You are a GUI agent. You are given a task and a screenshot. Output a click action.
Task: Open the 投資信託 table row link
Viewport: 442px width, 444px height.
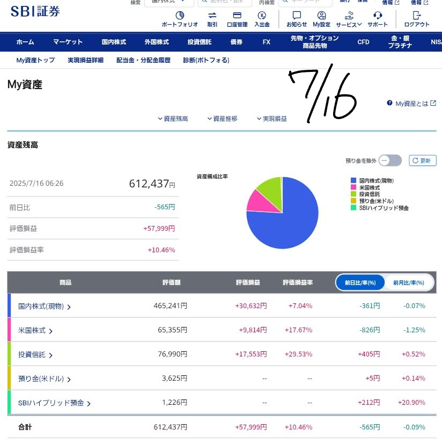click(x=32, y=354)
